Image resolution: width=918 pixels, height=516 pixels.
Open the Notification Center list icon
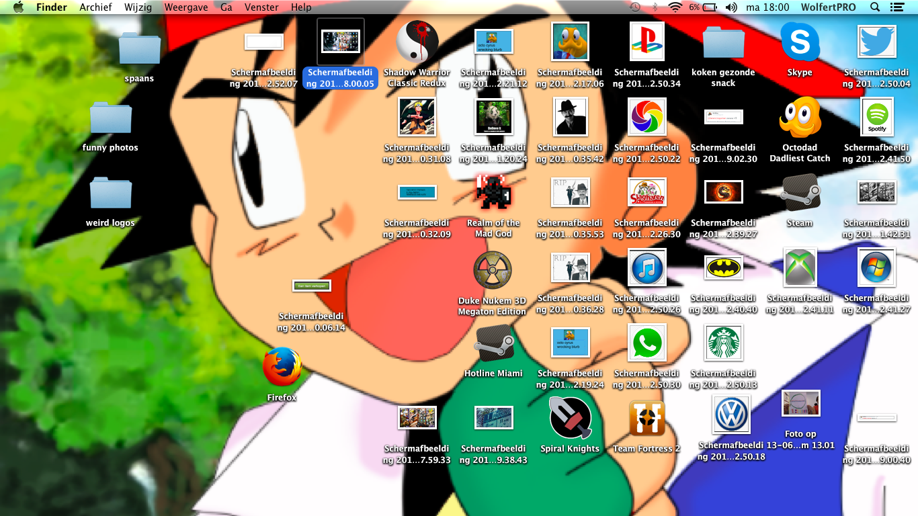point(896,7)
